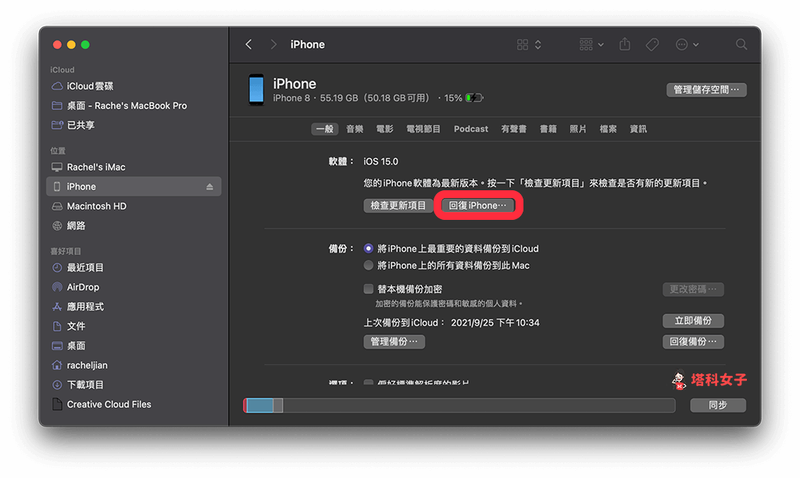Click the Share toolbar icon
This screenshot has height=478, width=800.
click(x=624, y=44)
